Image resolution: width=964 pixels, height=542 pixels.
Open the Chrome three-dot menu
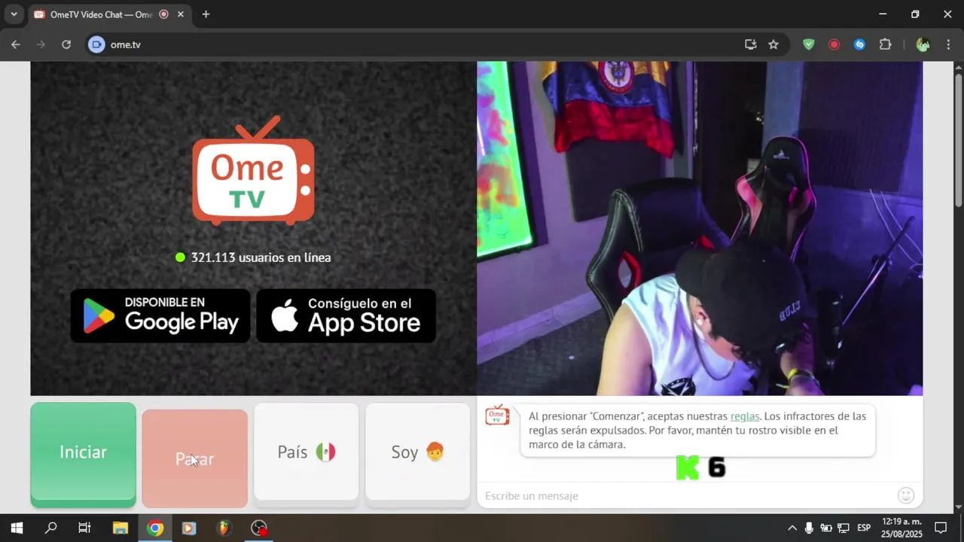947,44
